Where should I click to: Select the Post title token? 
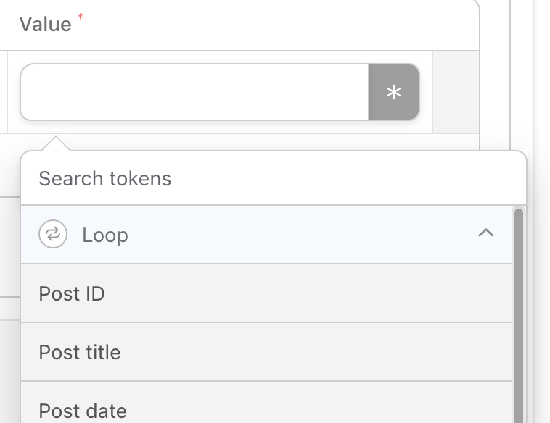point(266,352)
